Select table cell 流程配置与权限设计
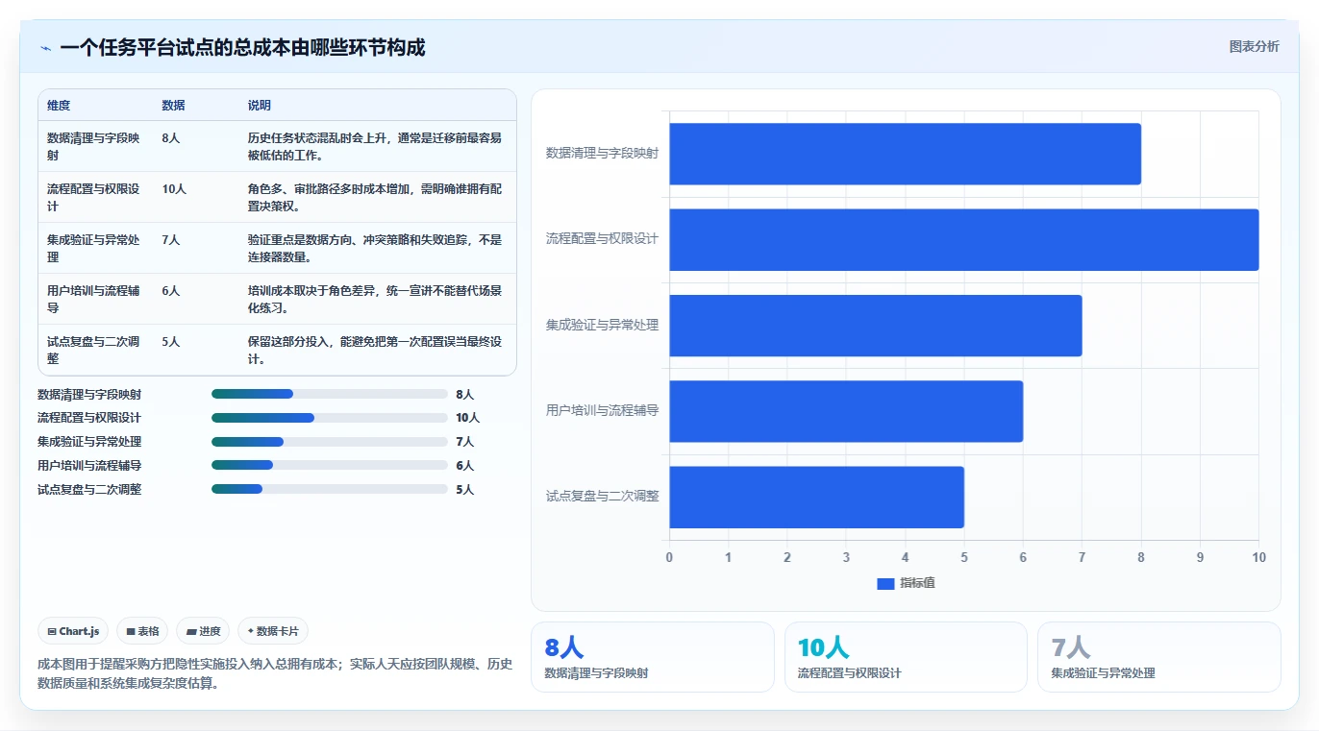 93,198
